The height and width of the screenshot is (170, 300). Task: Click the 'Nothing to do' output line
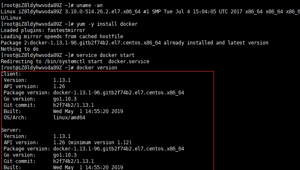20,49
